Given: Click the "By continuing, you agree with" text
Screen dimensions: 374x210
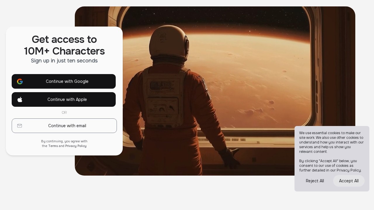Looking at the screenshot, I should point(64,141).
